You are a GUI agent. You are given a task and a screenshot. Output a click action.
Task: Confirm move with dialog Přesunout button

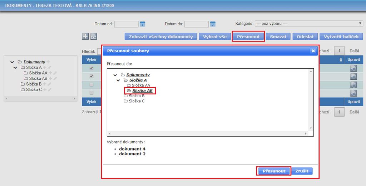point(274,171)
